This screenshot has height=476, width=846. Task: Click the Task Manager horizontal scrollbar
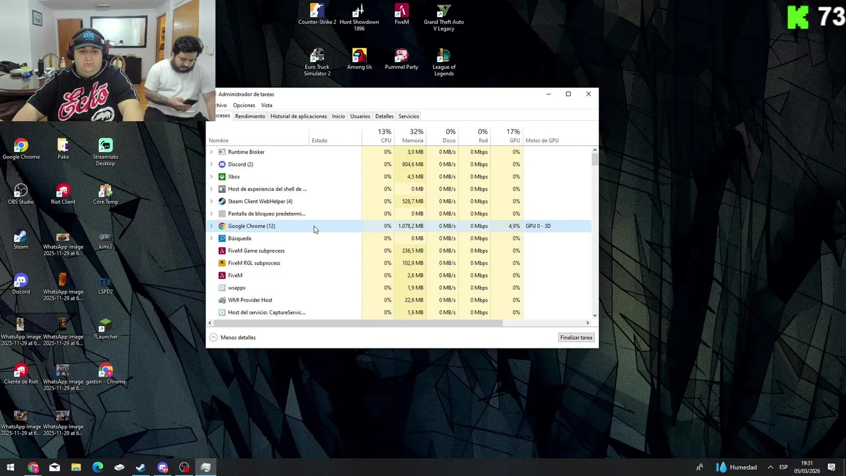(358, 323)
